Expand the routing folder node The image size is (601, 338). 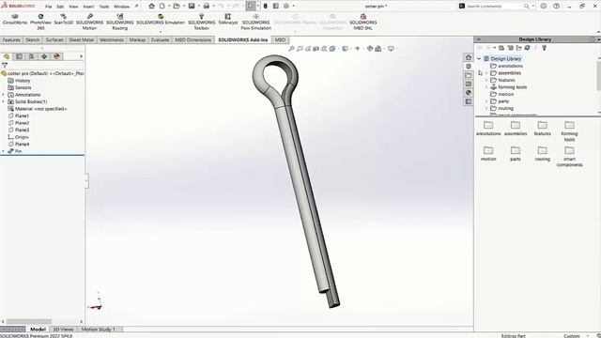pyautogui.click(x=486, y=109)
